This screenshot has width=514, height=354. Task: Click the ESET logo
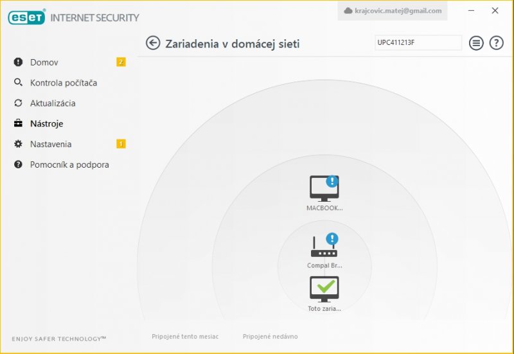tap(26, 18)
